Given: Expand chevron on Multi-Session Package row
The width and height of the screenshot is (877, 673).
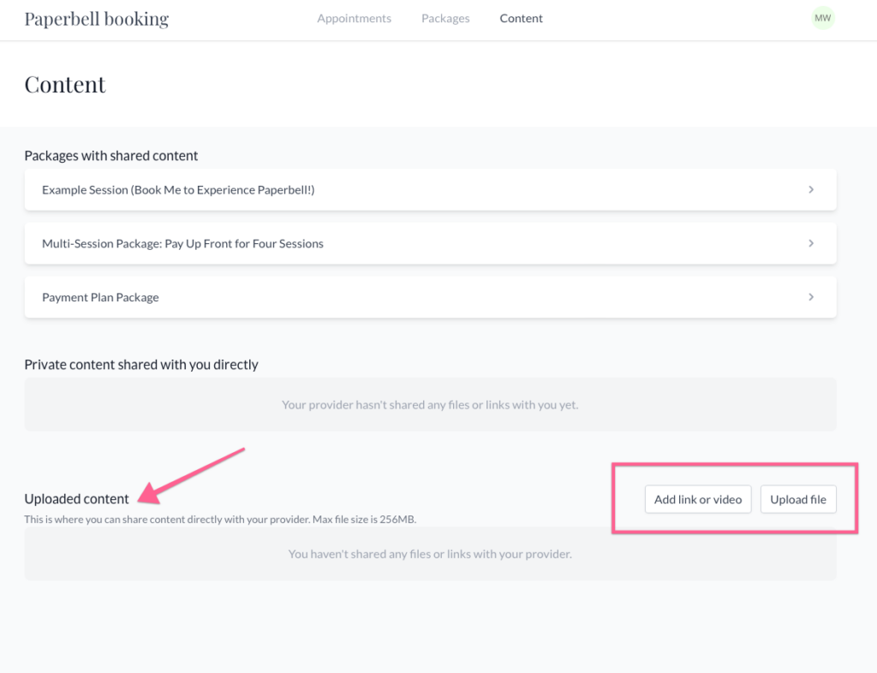Looking at the screenshot, I should [x=811, y=244].
